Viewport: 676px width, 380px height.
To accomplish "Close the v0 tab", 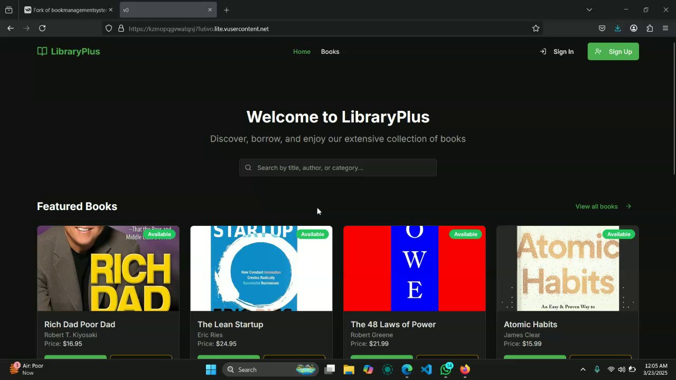I will (210, 10).
